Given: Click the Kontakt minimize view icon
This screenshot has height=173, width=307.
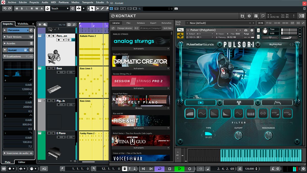Looking at the screenshot, I should point(263,16).
